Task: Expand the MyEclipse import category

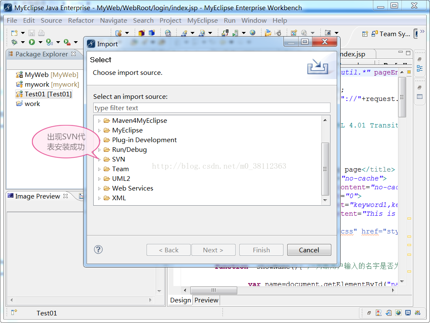Action: tap(99, 130)
